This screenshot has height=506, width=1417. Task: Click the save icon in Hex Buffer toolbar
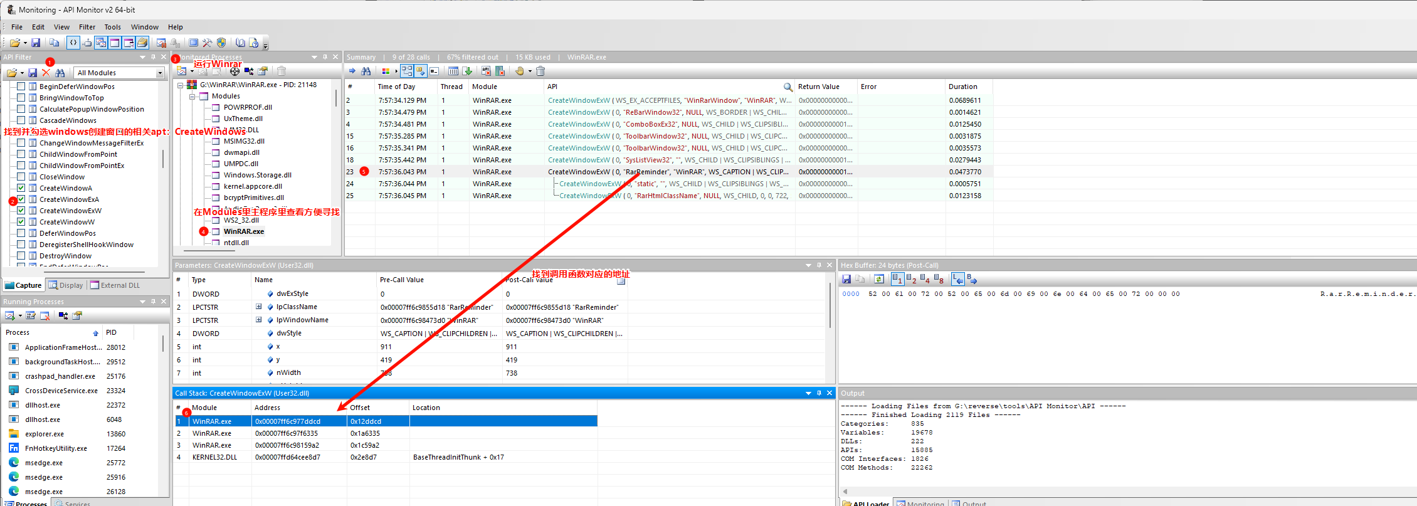pos(846,279)
